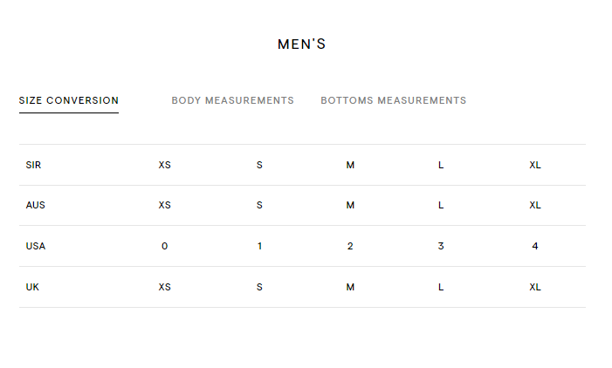The image size is (612, 368).
Task: Click USA size 2 cell
Action: [350, 246]
